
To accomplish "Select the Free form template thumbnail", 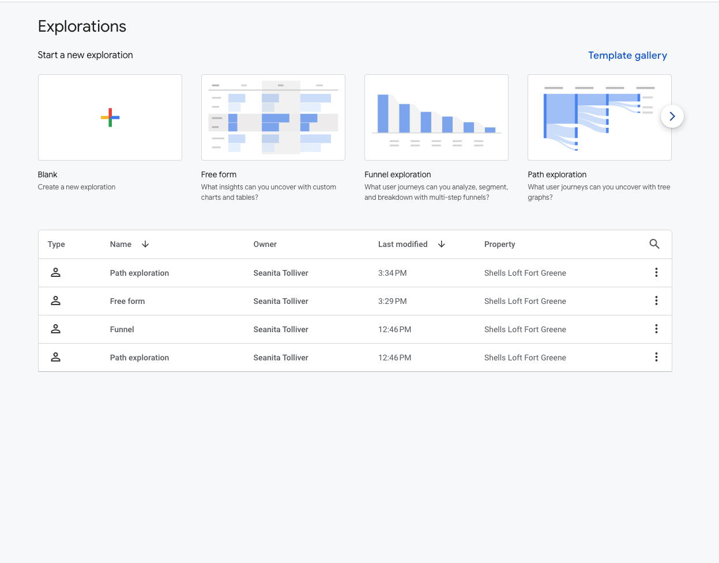I will pos(273,117).
